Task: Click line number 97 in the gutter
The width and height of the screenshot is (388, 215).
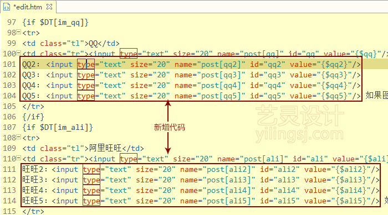Action: coord(12,22)
